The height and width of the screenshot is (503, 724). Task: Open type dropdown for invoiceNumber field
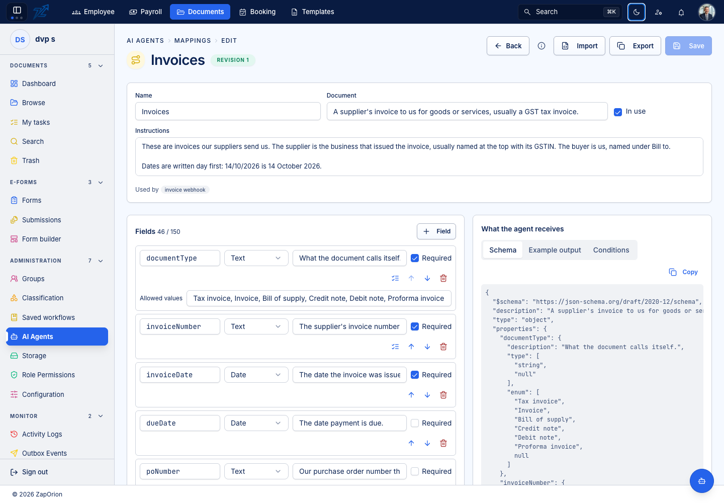point(256,326)
